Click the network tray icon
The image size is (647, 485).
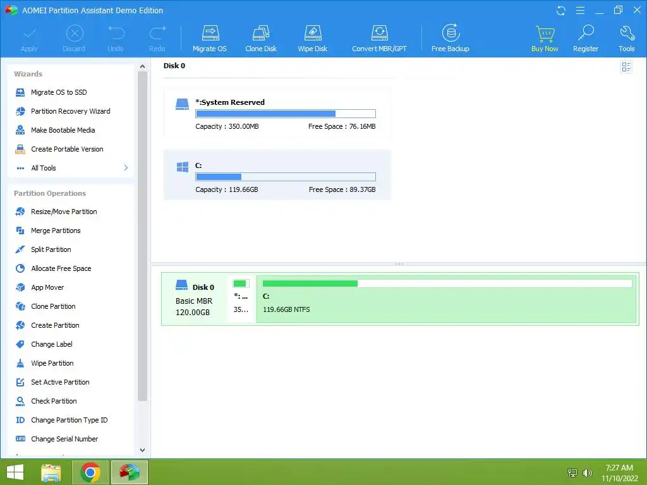point(572,472)
